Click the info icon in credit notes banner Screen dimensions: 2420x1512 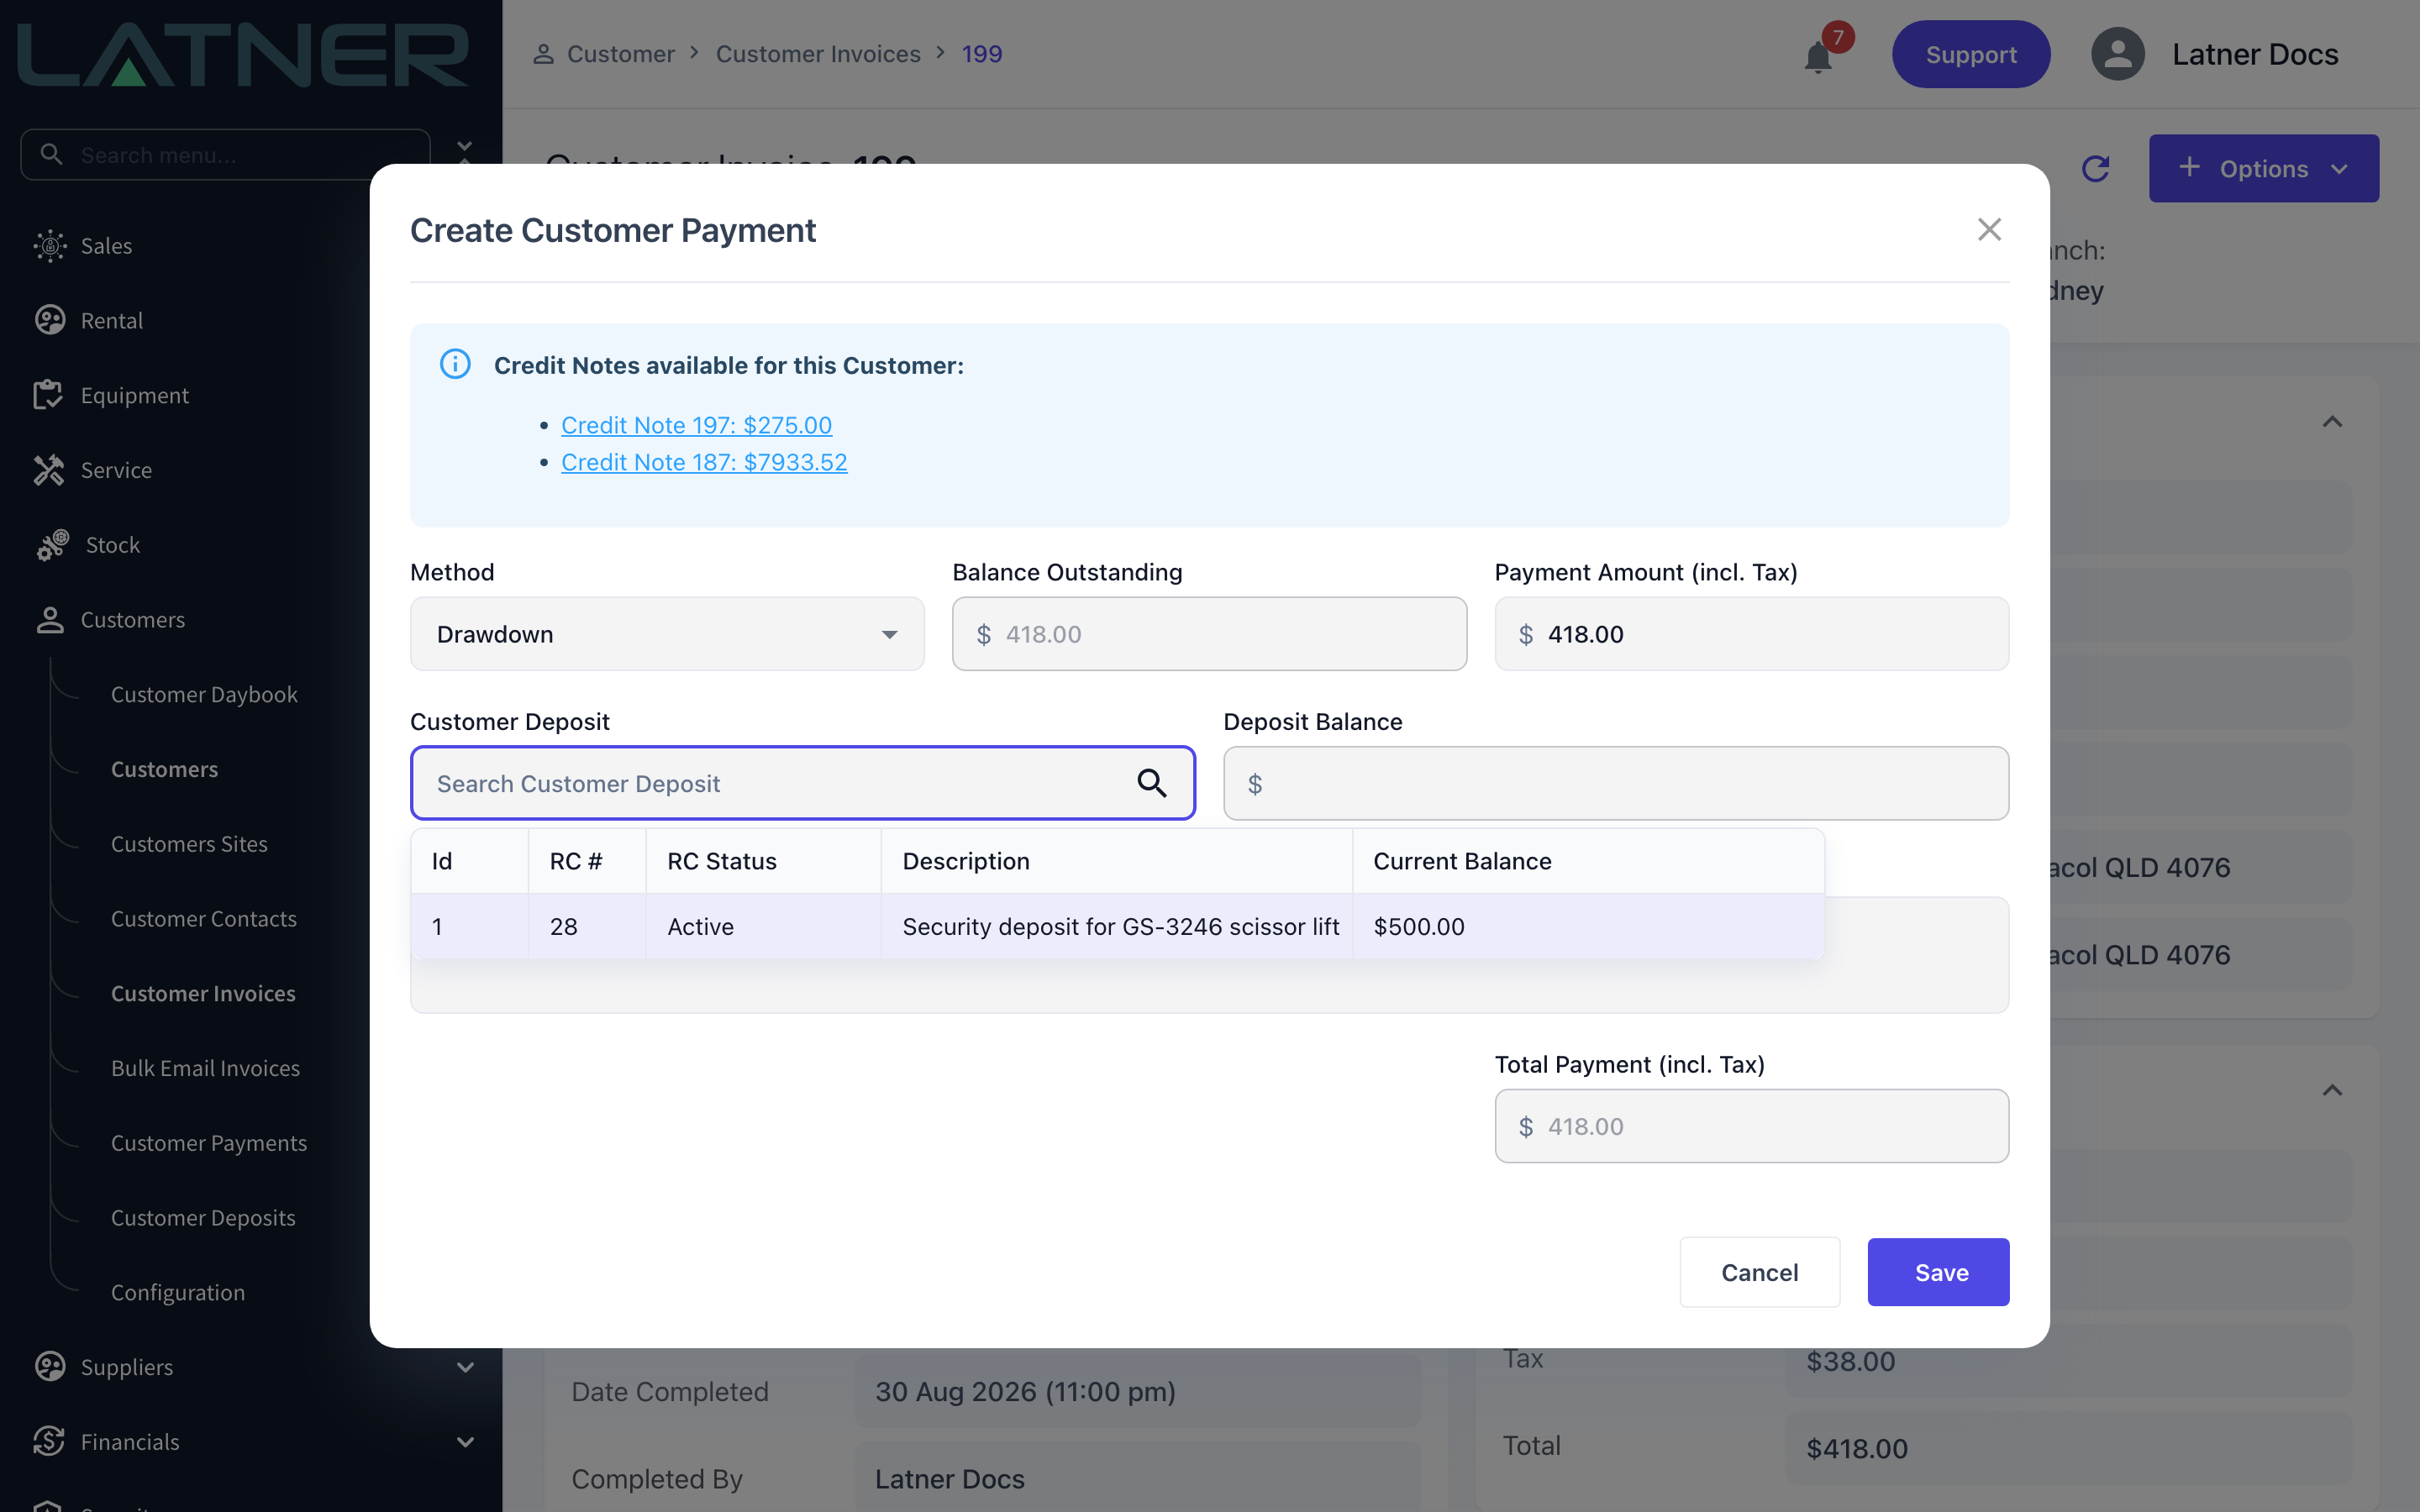(455, 364)
